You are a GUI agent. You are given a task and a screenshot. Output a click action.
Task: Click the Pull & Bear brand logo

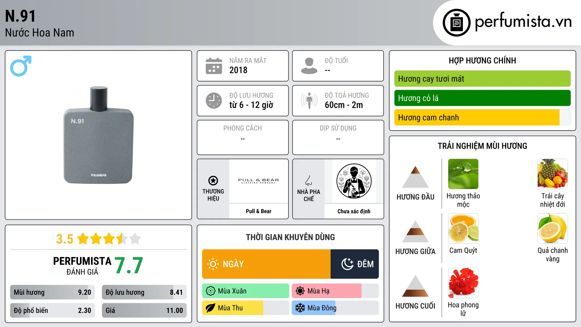tap(258, 181)
